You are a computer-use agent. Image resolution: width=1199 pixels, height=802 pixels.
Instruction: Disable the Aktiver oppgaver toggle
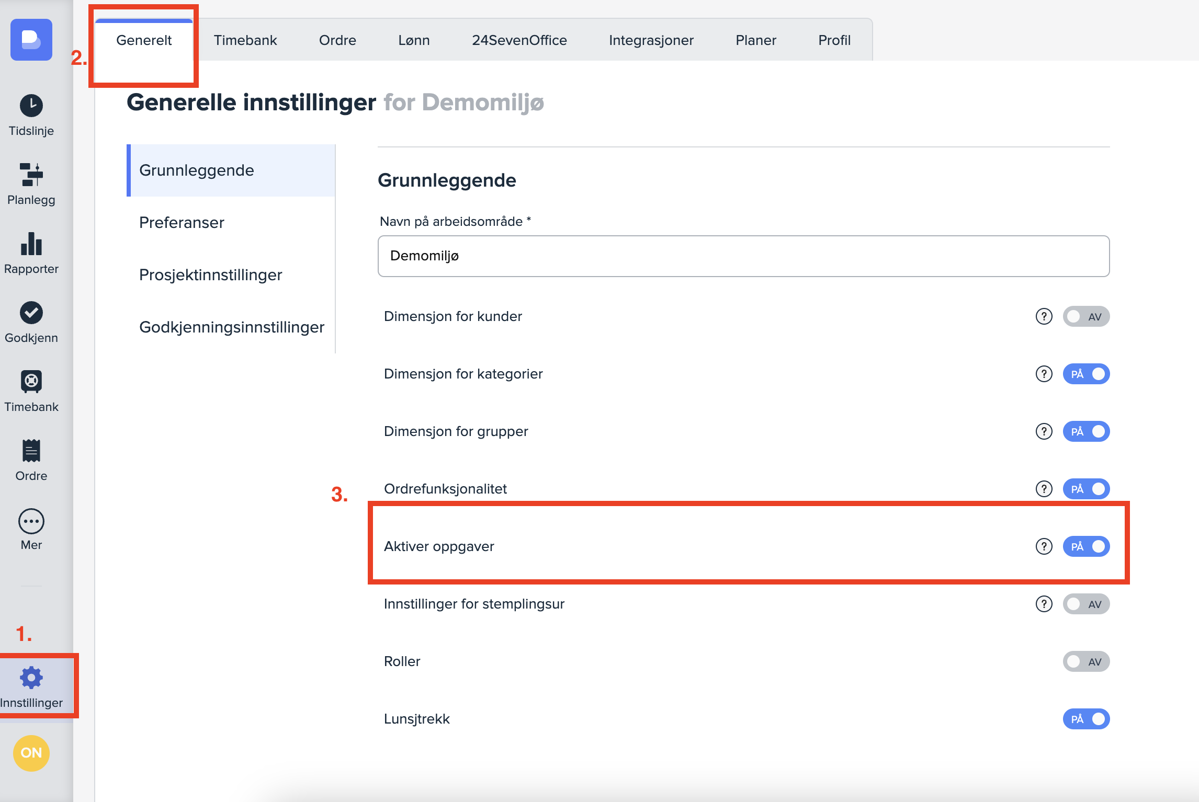pyautogui.click(x=1086, y=546)
